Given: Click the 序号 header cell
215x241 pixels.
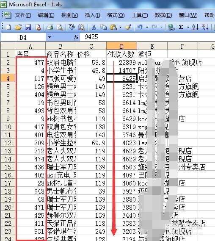Looking at the screenshot, I should point(30,54).
